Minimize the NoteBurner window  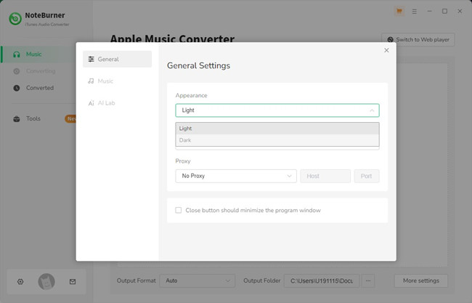430,11
